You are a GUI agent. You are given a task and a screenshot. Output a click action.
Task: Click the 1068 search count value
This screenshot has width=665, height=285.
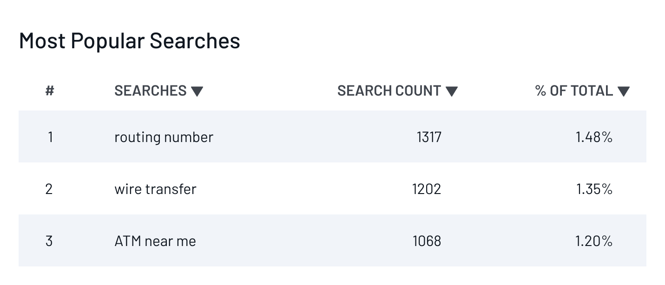point(427,241)
